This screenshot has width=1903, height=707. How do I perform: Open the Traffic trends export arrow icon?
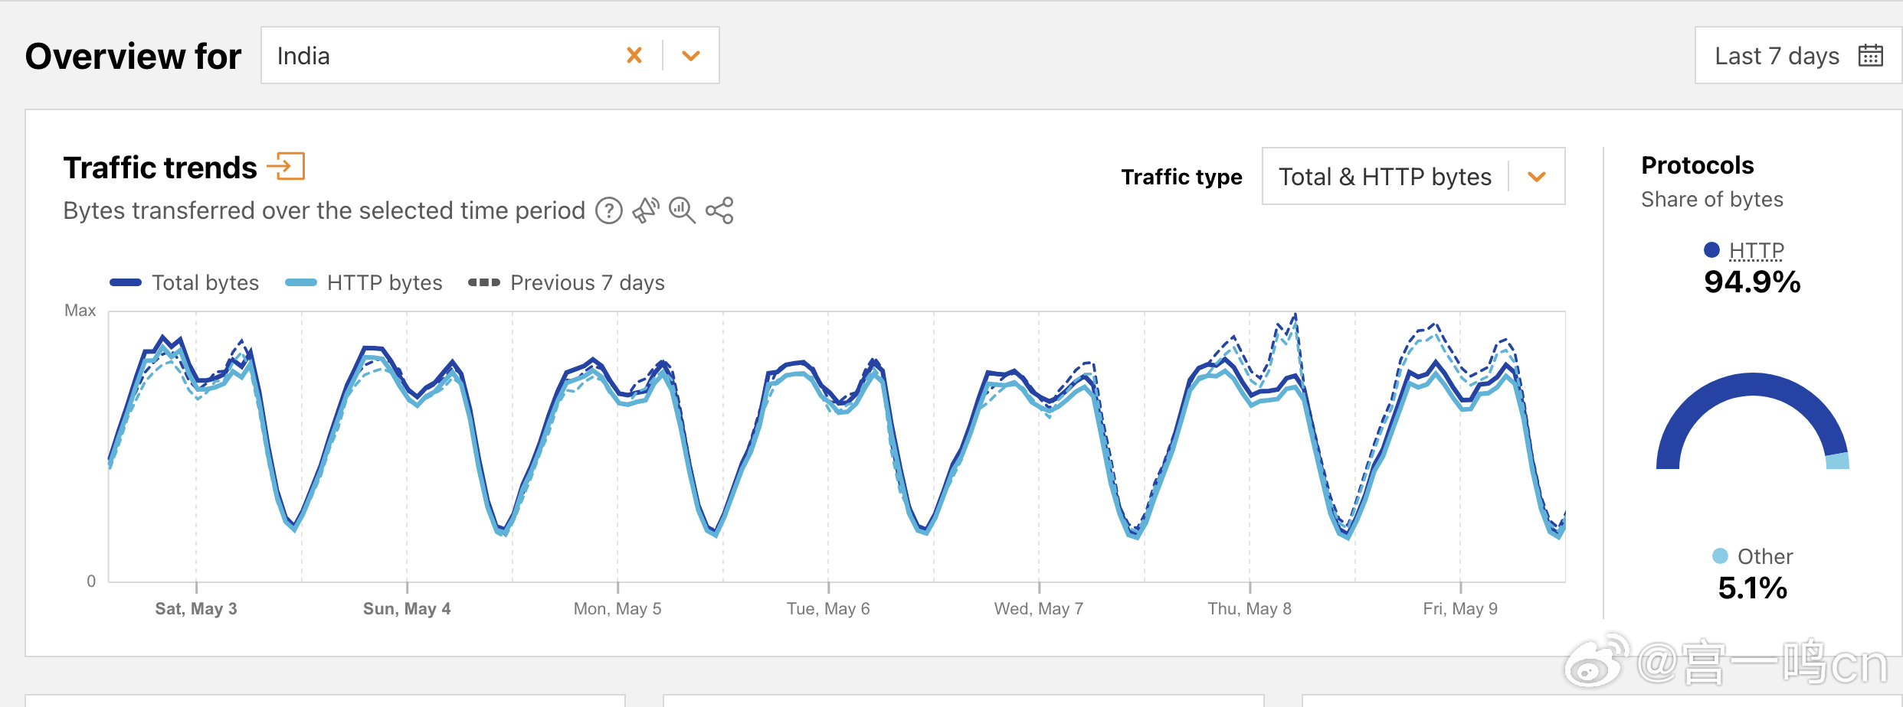coord(287,166)
